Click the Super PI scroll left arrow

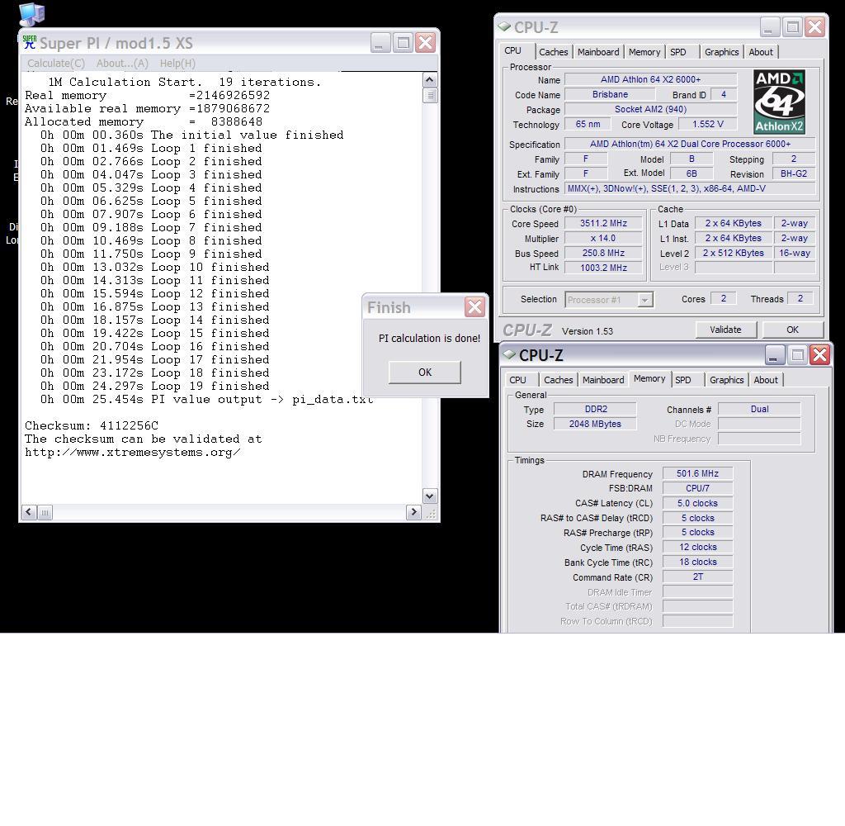click(x=29, y=512)
